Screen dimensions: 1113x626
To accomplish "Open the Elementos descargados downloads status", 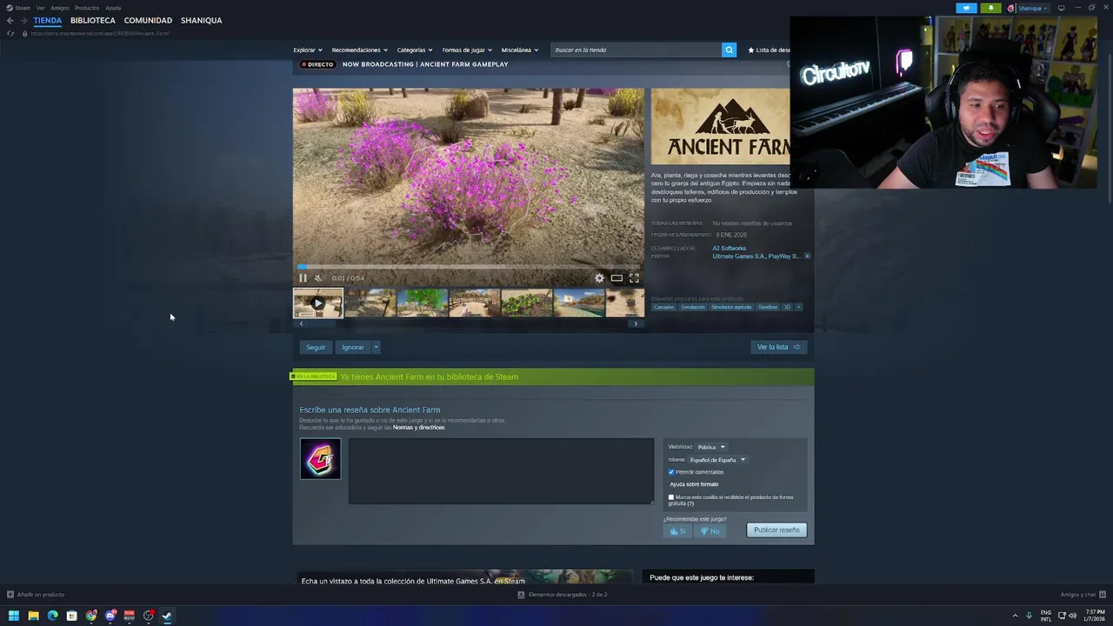I will coord(563,595).
